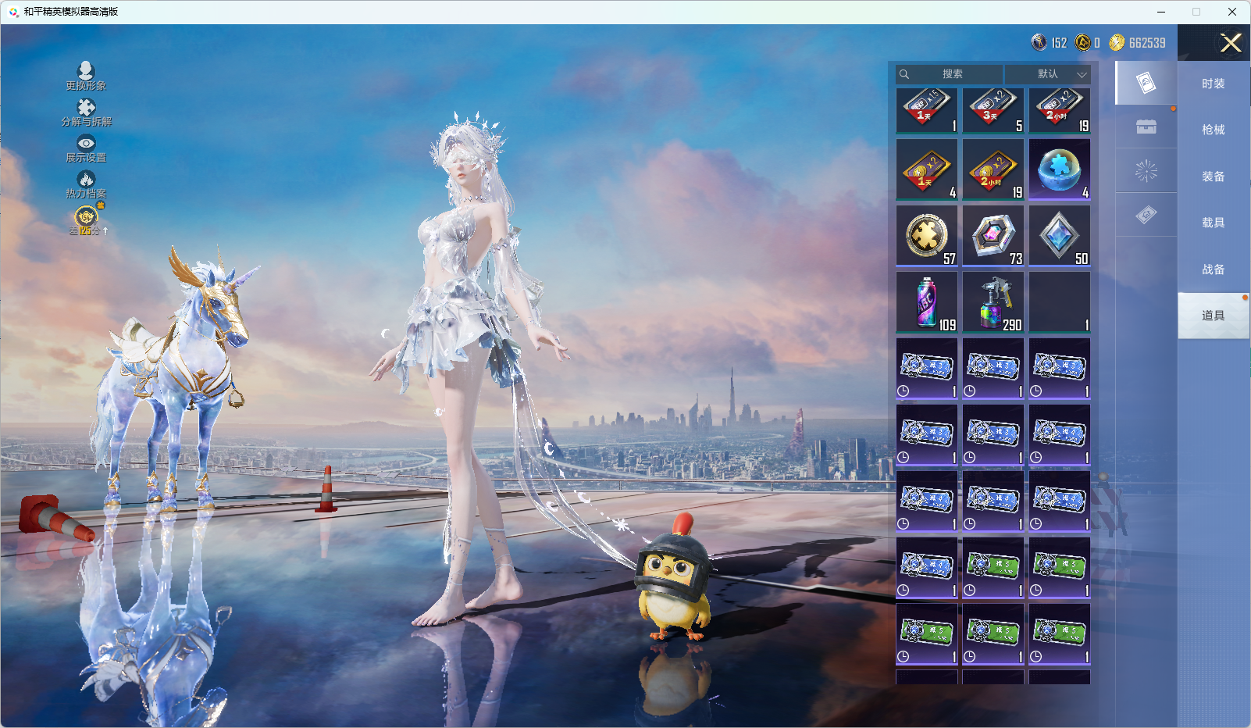Switch to the 时装 tab
Screen dimensions: 1251x728
1213,84
